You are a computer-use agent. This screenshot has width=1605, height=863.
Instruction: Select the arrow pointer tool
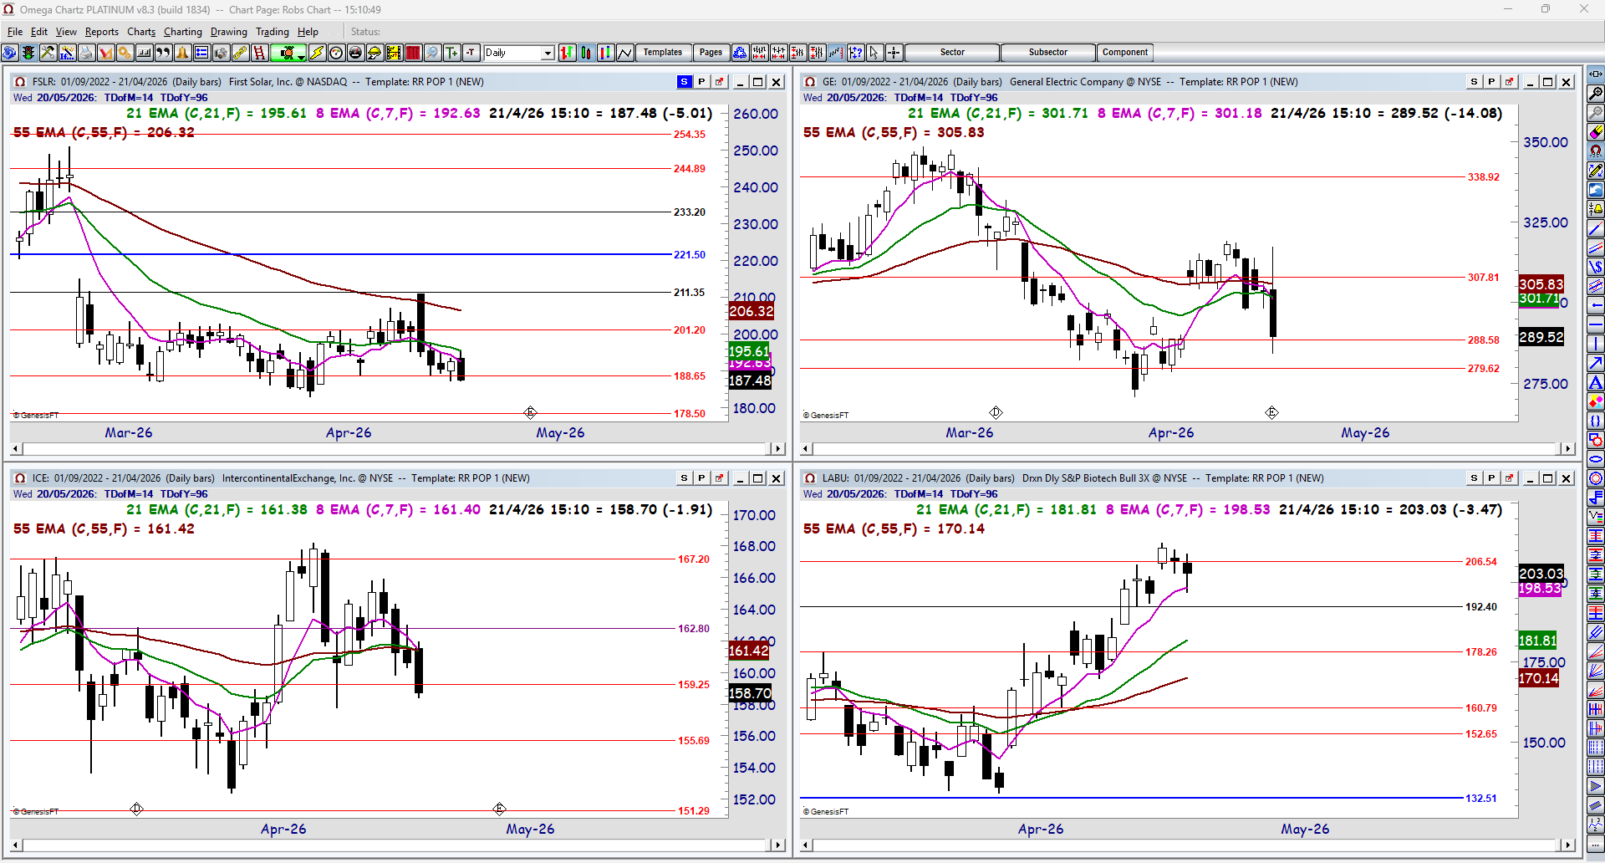click(x=874, y=53)
